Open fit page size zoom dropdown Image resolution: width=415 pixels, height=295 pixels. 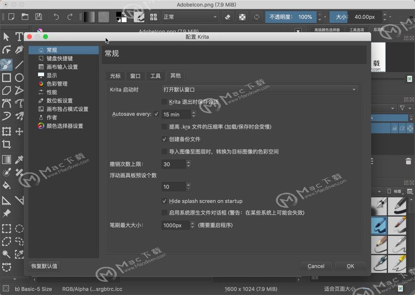tap(339, 289)
